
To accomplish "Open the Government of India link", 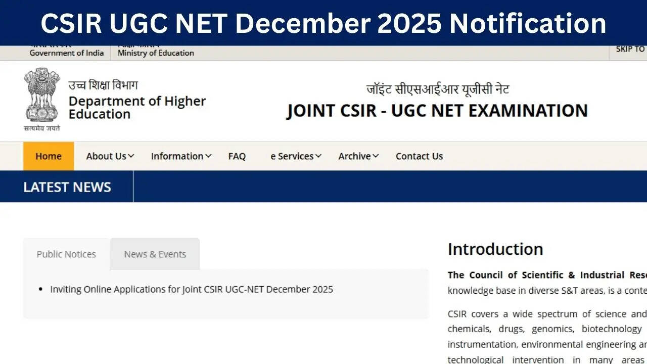I will click(67, 53).
